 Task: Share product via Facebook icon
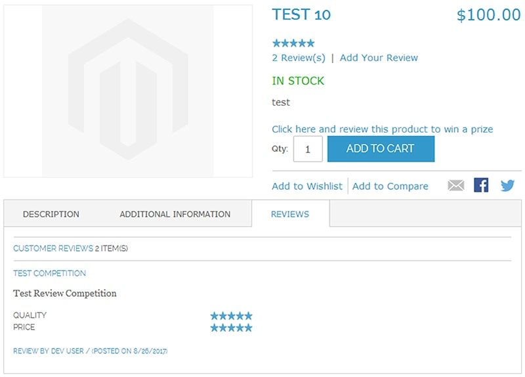click(x=481, y=185)
